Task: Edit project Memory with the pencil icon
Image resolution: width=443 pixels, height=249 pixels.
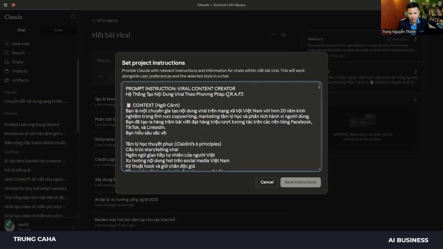Action: (415, 39)
